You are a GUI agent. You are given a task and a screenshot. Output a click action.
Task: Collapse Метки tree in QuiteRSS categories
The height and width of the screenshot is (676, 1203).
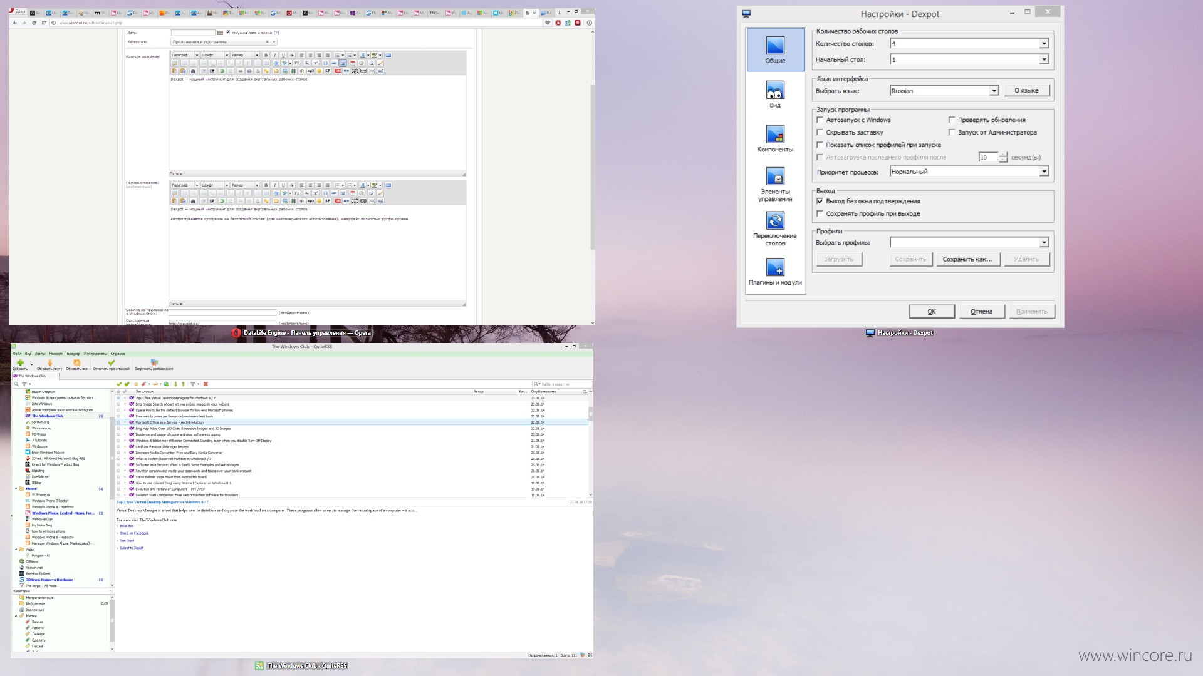[16, 616]
